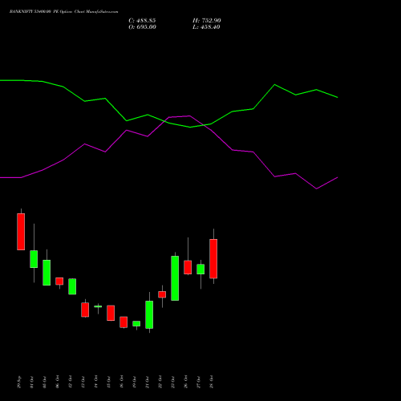Click the 27 Oct date axis label

point(199,382)
